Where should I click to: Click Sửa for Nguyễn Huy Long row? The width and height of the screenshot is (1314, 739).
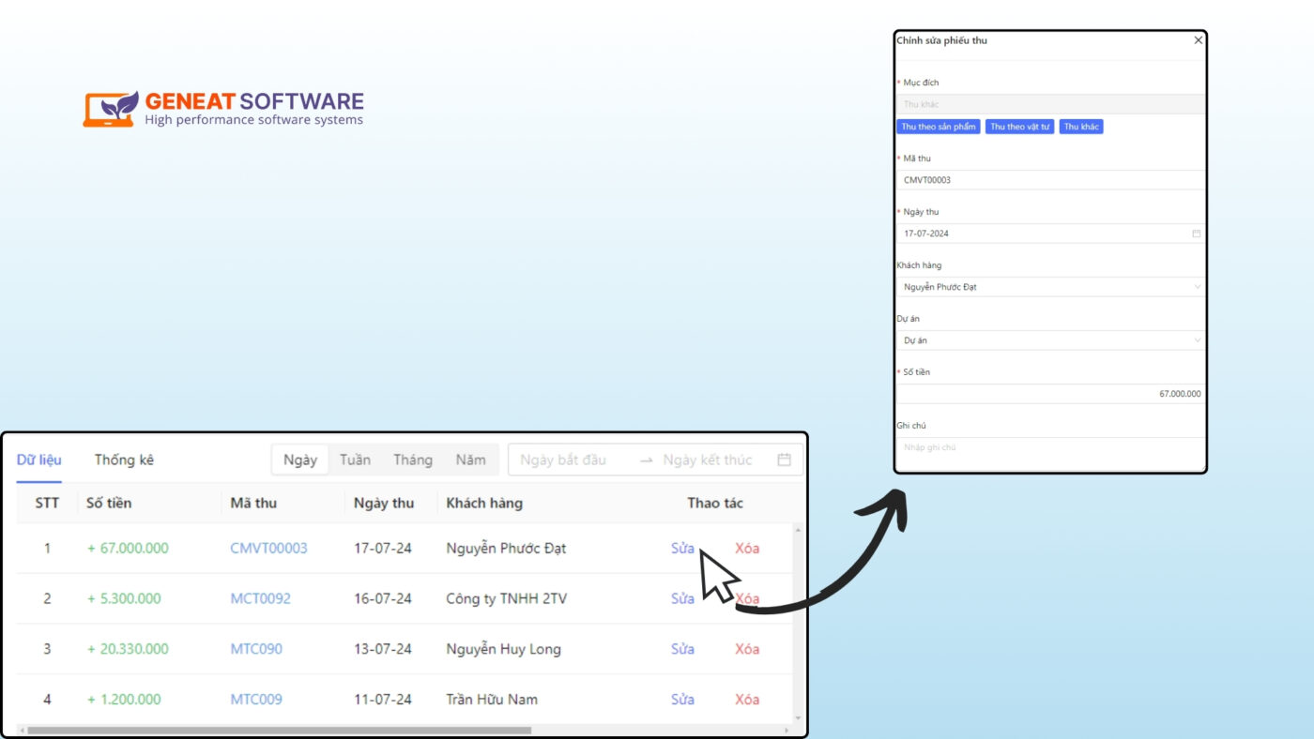(x=682, y=649)
